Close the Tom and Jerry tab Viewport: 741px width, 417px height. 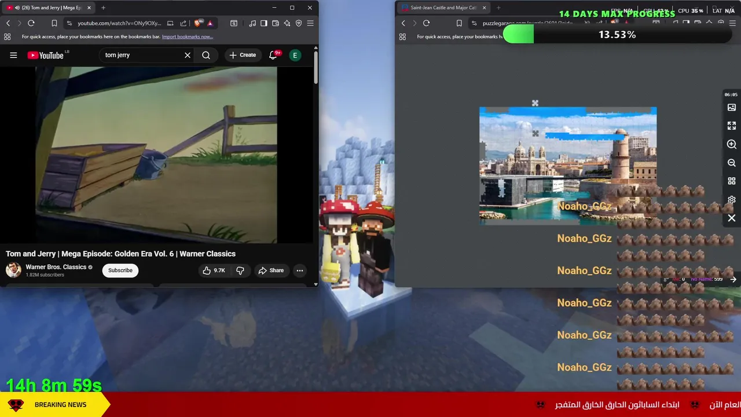(x=89, y=8)
